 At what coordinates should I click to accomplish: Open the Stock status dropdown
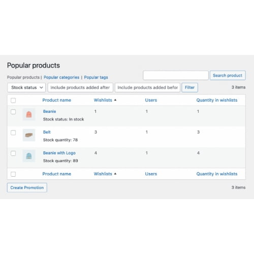[26, 87]
